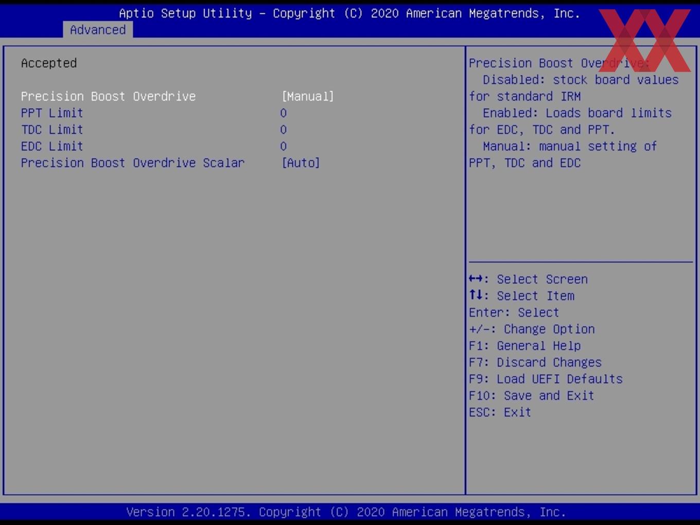Edit the TDC Limit value field
The width and height of the screenshot is (700, 525).
pyautogui.click(x=284, y=130)
